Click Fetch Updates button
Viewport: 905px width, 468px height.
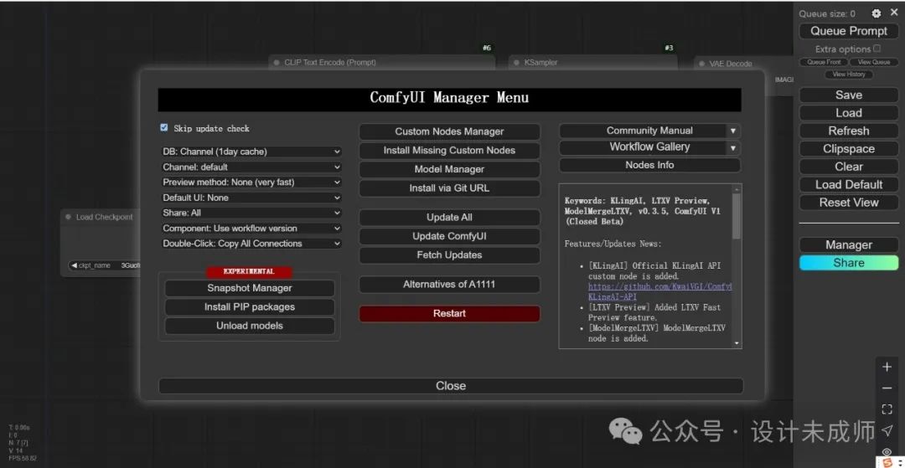[x=449, y=255]
